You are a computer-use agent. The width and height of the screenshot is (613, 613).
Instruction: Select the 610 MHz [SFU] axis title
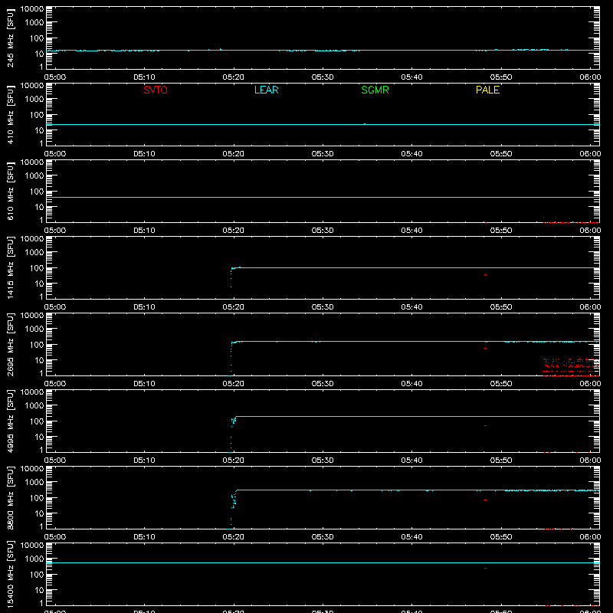[x=11, y=191]
